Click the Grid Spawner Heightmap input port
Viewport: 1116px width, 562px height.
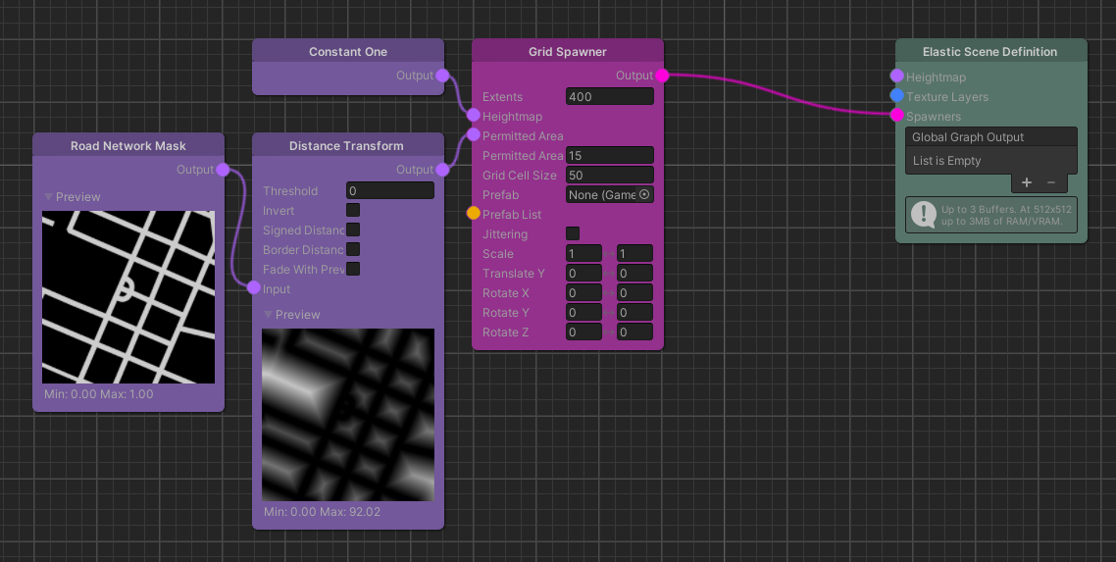click(474, 116)
